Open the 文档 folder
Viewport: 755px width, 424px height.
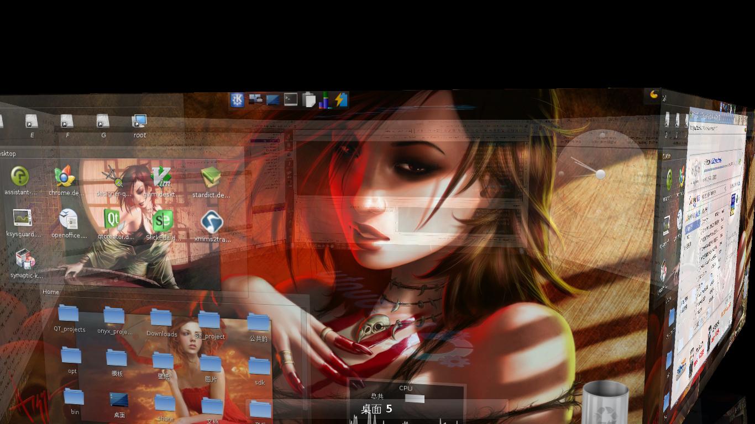pyautogui.click(x=212, y=406)
